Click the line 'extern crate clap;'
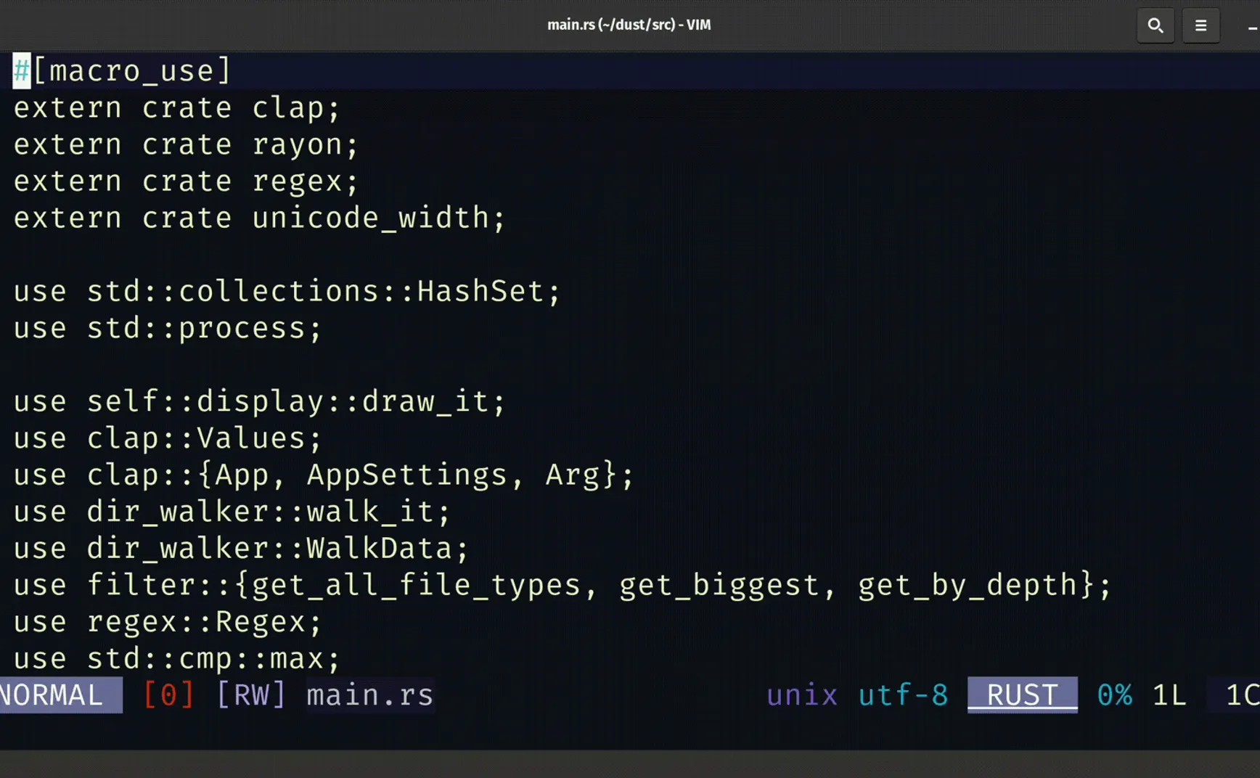Screen dimensions: 1260x778 coord(176,108)
